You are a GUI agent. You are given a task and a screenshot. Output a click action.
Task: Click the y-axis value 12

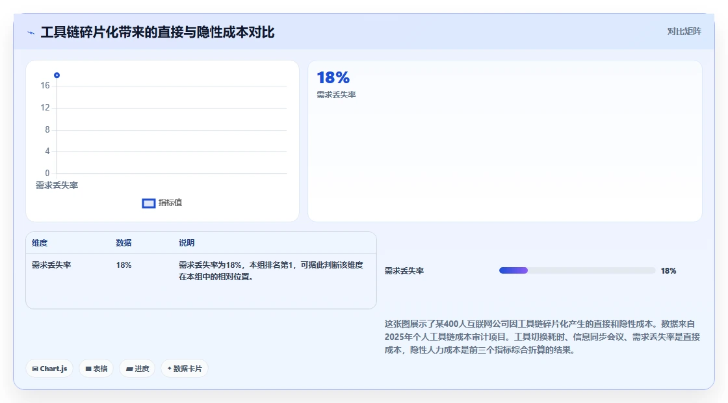point(45,108)
